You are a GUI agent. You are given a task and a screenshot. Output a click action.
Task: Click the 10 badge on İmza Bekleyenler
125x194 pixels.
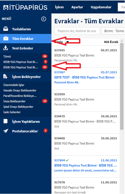(x=45, y=101)
